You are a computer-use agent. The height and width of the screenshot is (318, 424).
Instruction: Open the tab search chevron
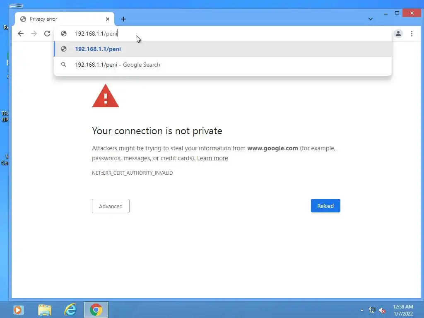click(x=371, y=19)
